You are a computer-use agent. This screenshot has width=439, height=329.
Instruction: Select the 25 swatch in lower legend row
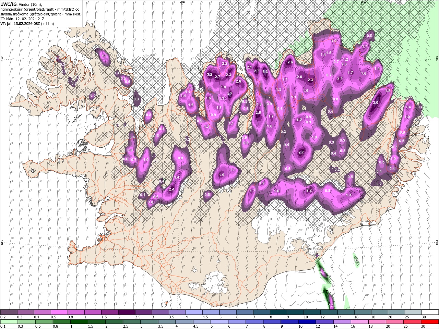(412, 322)
